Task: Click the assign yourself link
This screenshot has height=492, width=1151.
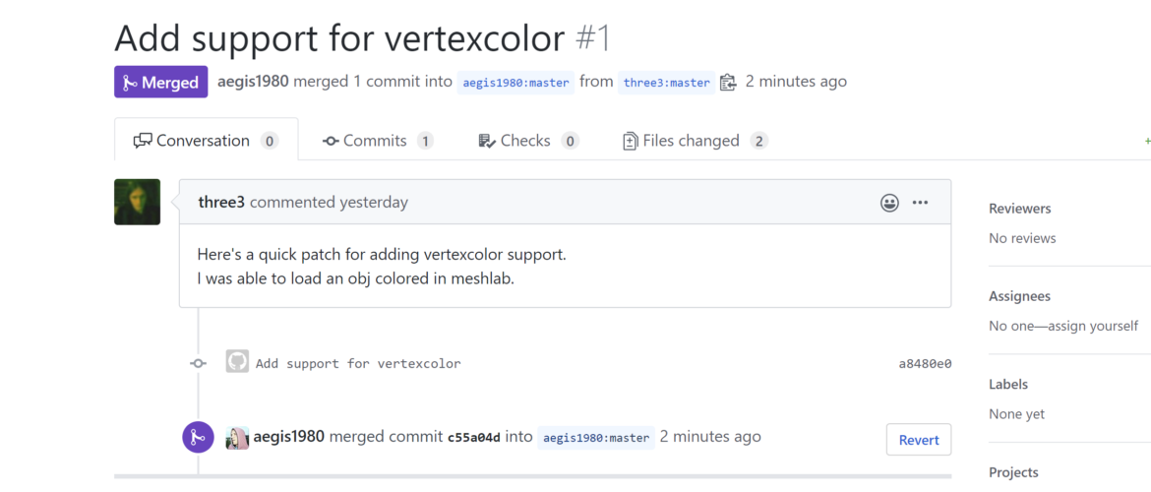Action: [1093, 326]
